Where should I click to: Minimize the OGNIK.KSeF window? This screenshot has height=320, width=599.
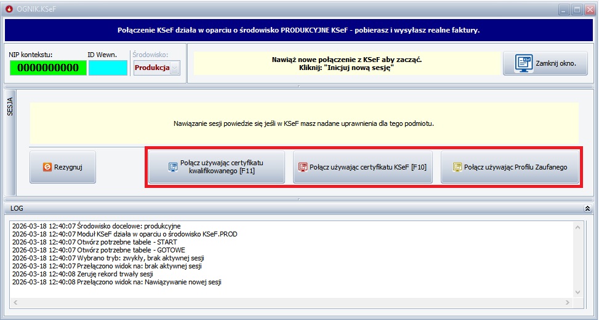[565, 9]
